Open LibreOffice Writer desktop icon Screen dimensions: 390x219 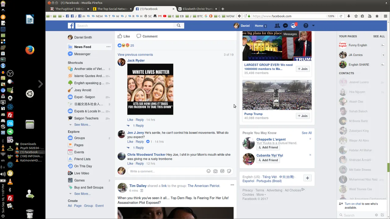(30, 20)
